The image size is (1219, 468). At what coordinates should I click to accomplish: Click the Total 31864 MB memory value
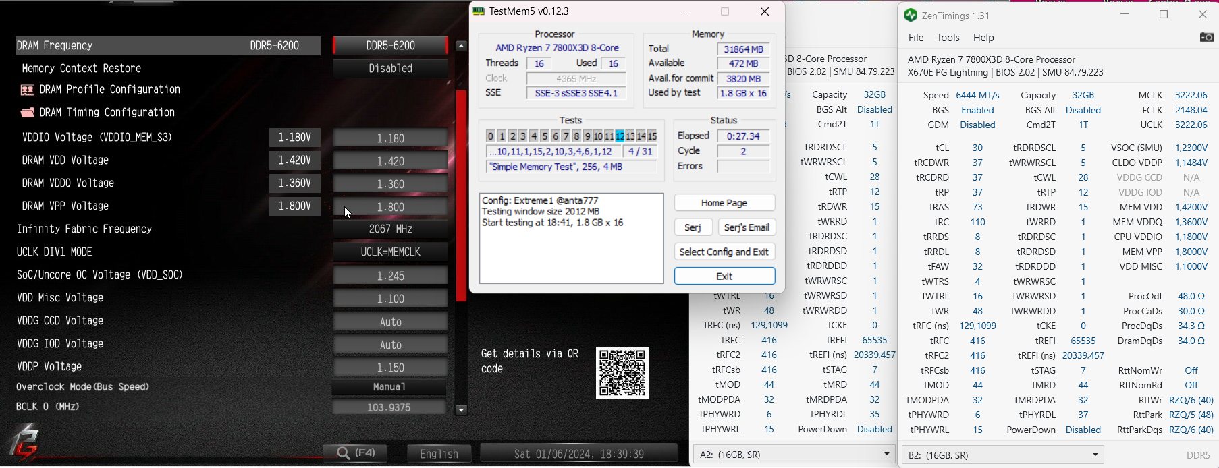point(743,49)
